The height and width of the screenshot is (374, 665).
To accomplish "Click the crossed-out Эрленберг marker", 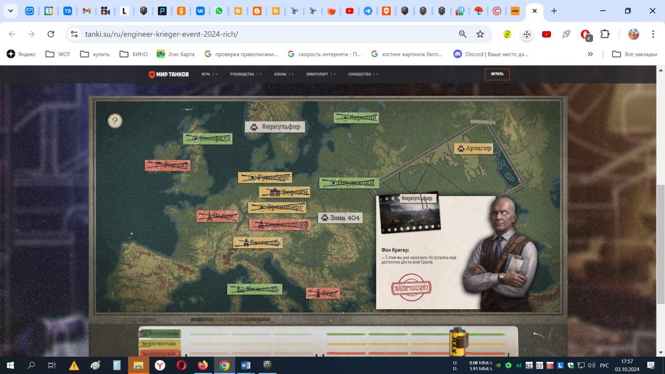I will 277,207.
